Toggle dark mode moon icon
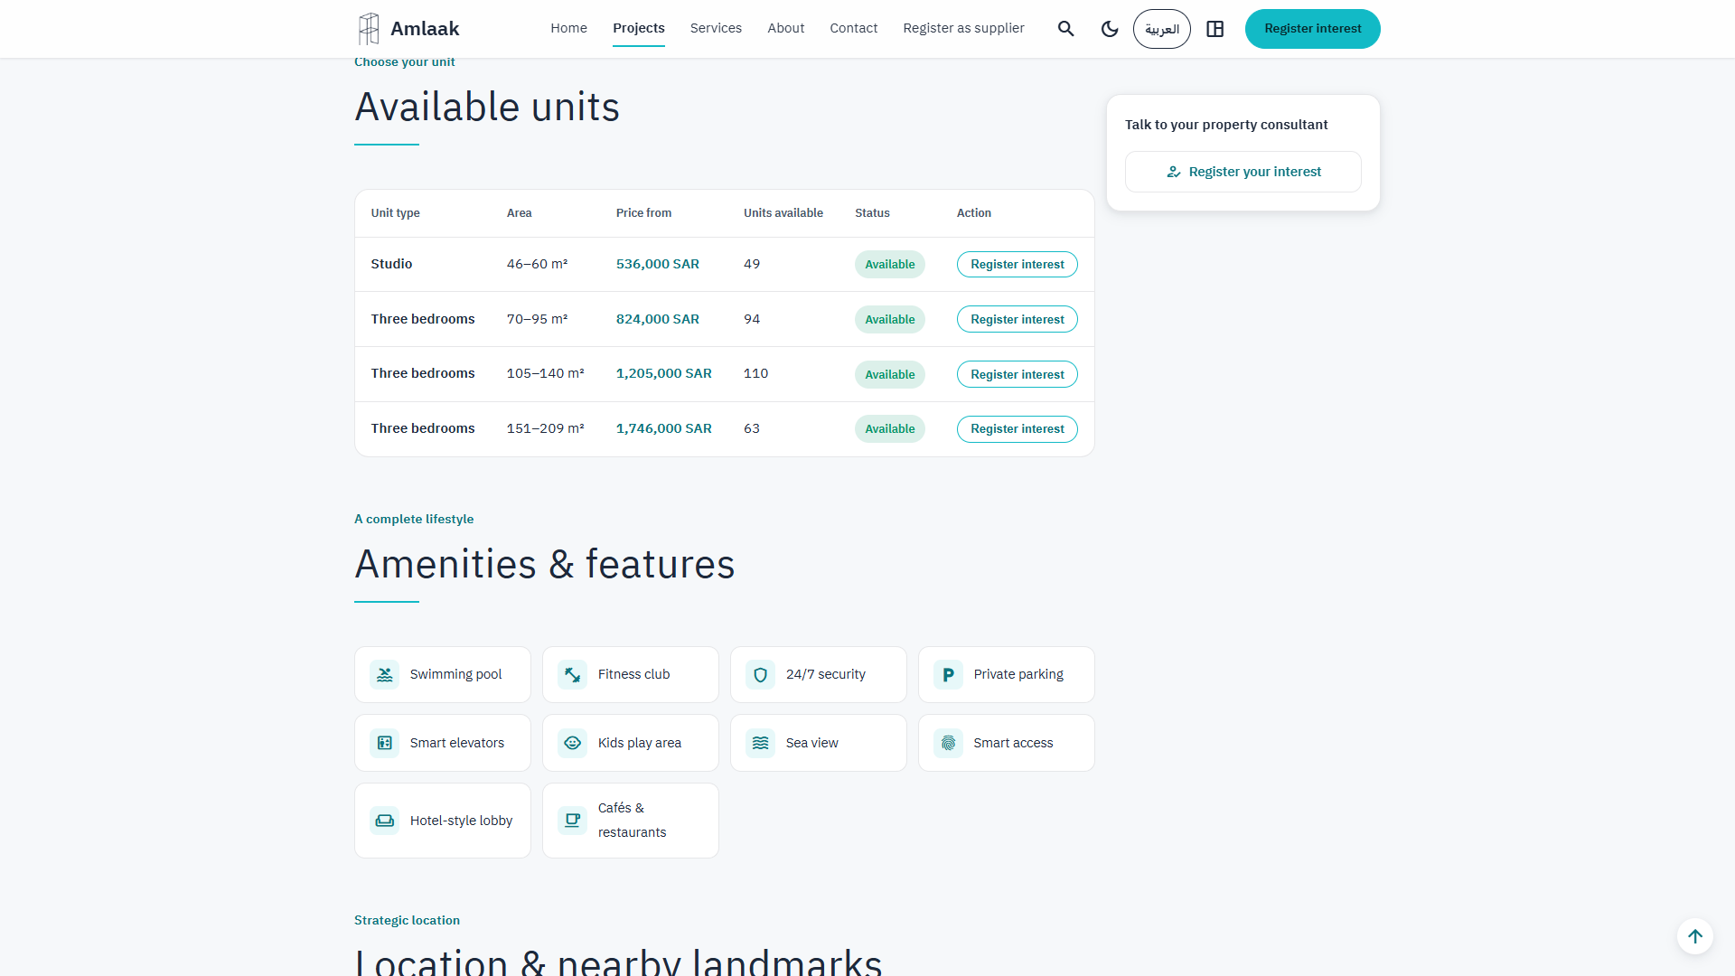The height and width of the screenshot is (976, 1735). pos(1110,29)
